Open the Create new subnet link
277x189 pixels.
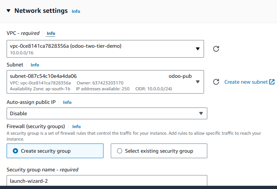point(246,82)
